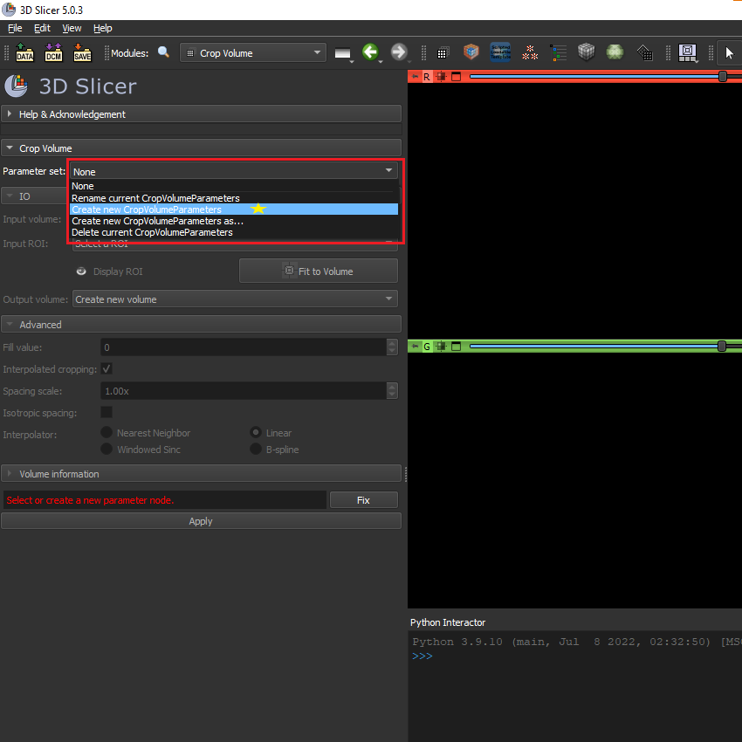Collapse the Advanced section
Viewport: 742px width, 742px height.
point(201,325)
